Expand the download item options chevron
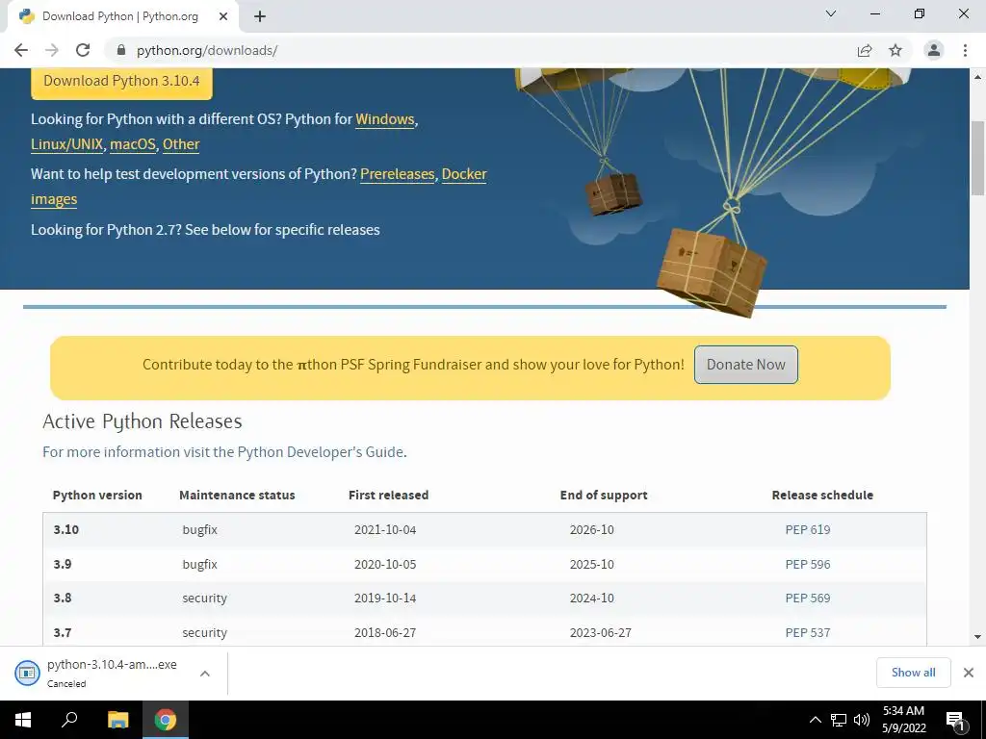 point(204,674)
